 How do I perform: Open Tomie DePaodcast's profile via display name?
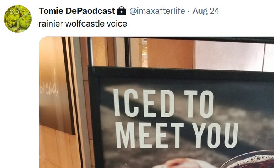click(x=77, y=11)
